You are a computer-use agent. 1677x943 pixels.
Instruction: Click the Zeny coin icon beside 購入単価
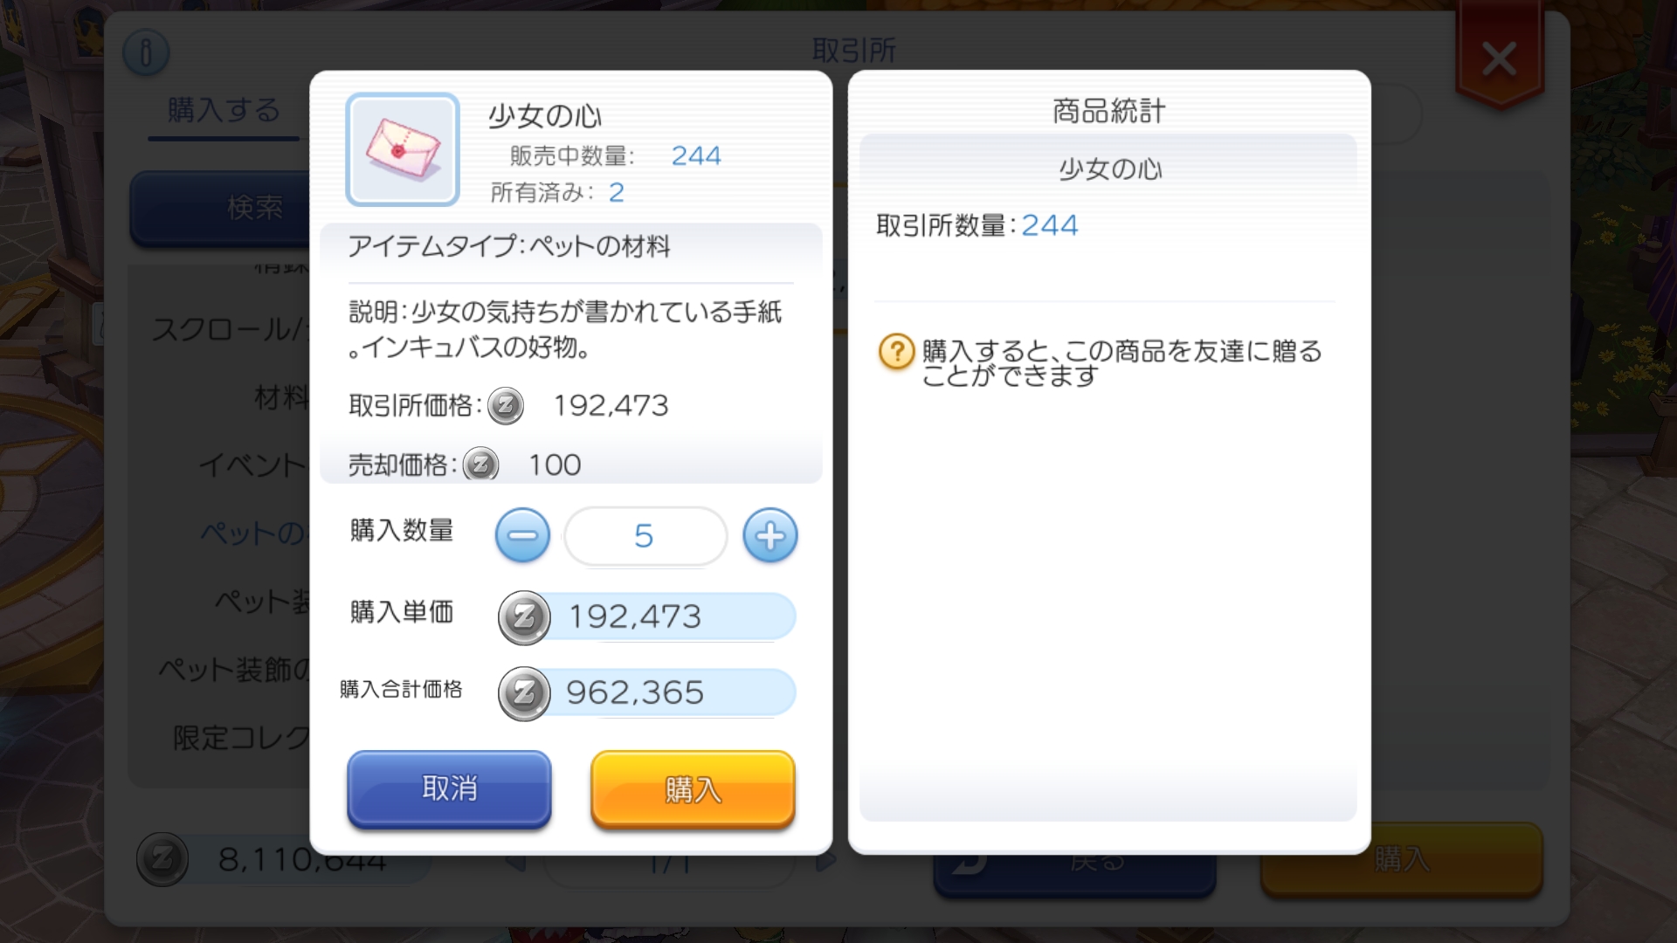pyautogui.click(x=524, y=617)
